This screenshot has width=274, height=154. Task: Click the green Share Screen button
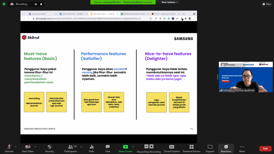[x=125, y=148]
